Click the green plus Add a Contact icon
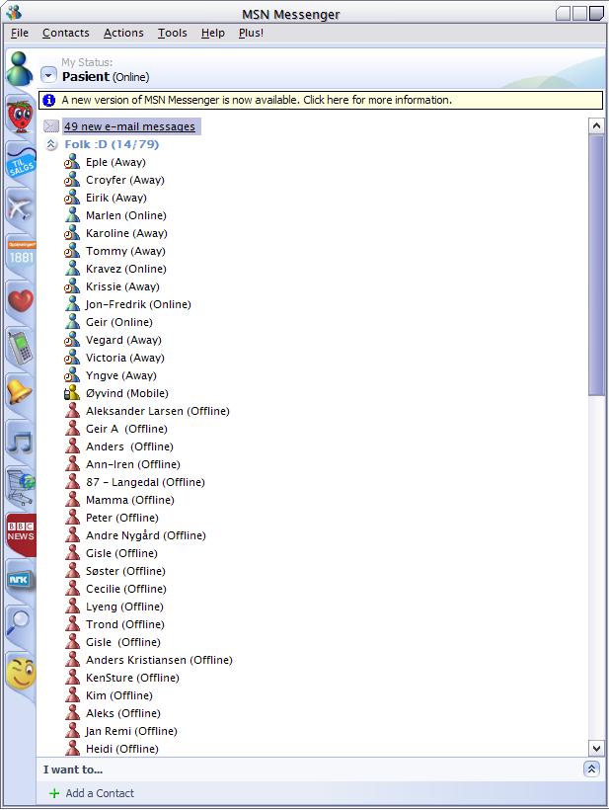 tap(54, 793)
